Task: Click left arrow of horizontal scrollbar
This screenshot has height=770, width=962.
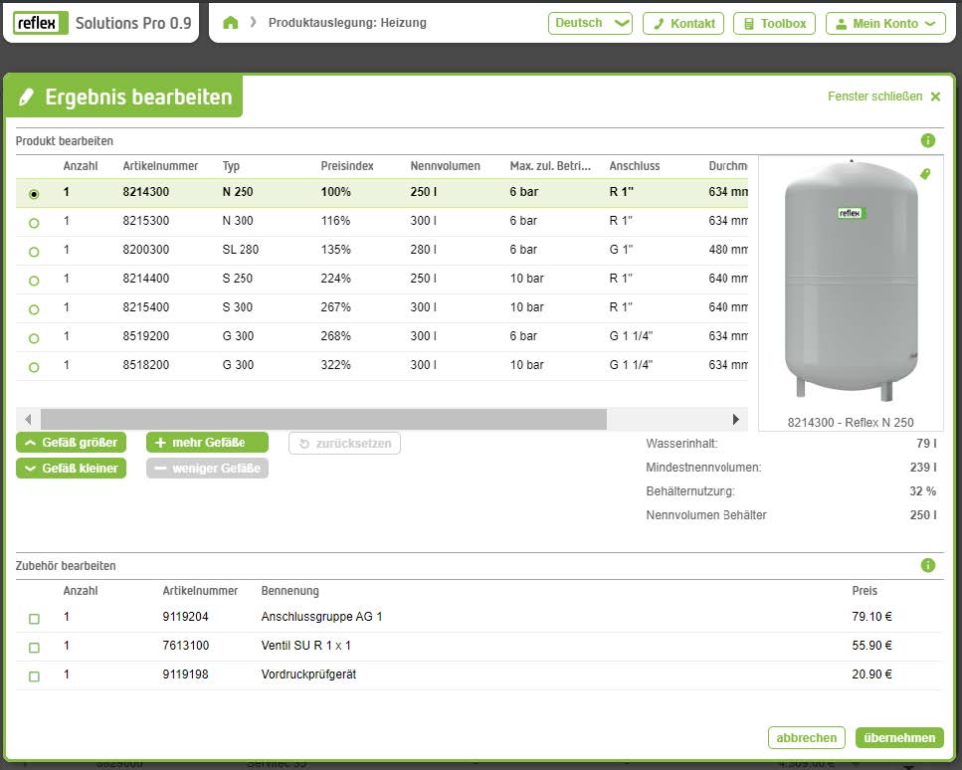Action: [28, 419]
